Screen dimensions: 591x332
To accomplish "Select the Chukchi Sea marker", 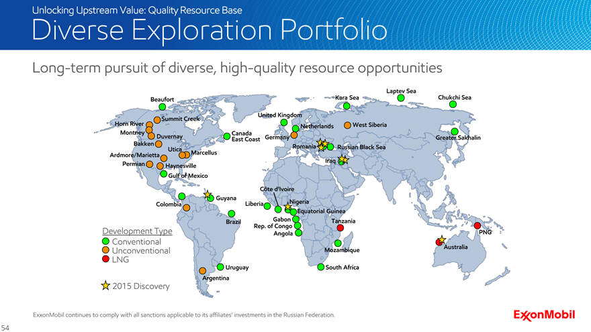I will click(453, 105).
